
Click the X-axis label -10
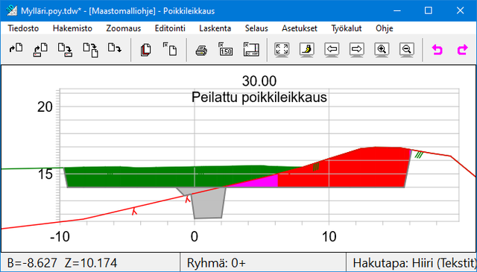60,236
